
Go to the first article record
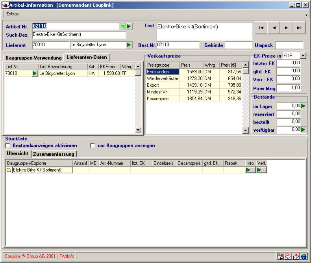261,28
